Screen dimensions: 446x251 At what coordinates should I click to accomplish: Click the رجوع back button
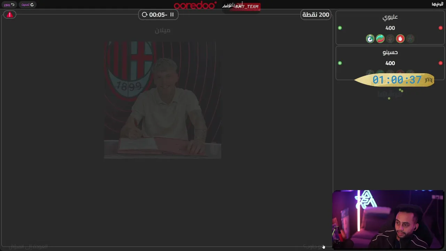pos(9,5)
